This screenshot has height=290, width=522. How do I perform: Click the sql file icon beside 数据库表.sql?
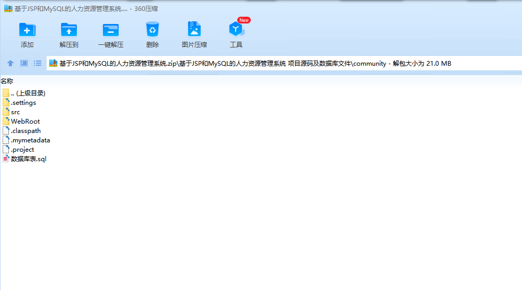[x=6, y=159]
